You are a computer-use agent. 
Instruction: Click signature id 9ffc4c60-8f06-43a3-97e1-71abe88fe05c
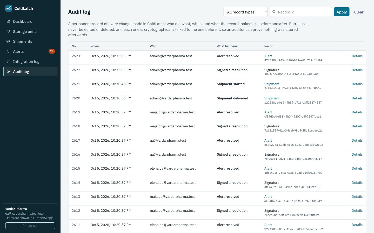[292, 74]
